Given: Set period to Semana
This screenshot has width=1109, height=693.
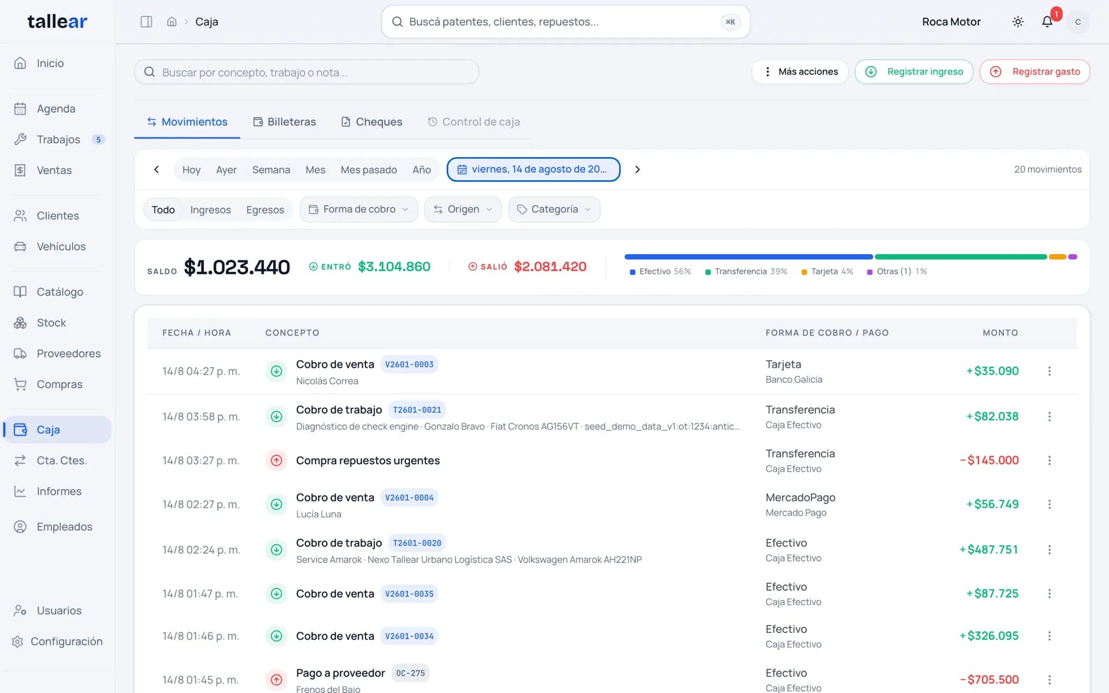Looking at the screenshot, I should click(x=271, y=170).
